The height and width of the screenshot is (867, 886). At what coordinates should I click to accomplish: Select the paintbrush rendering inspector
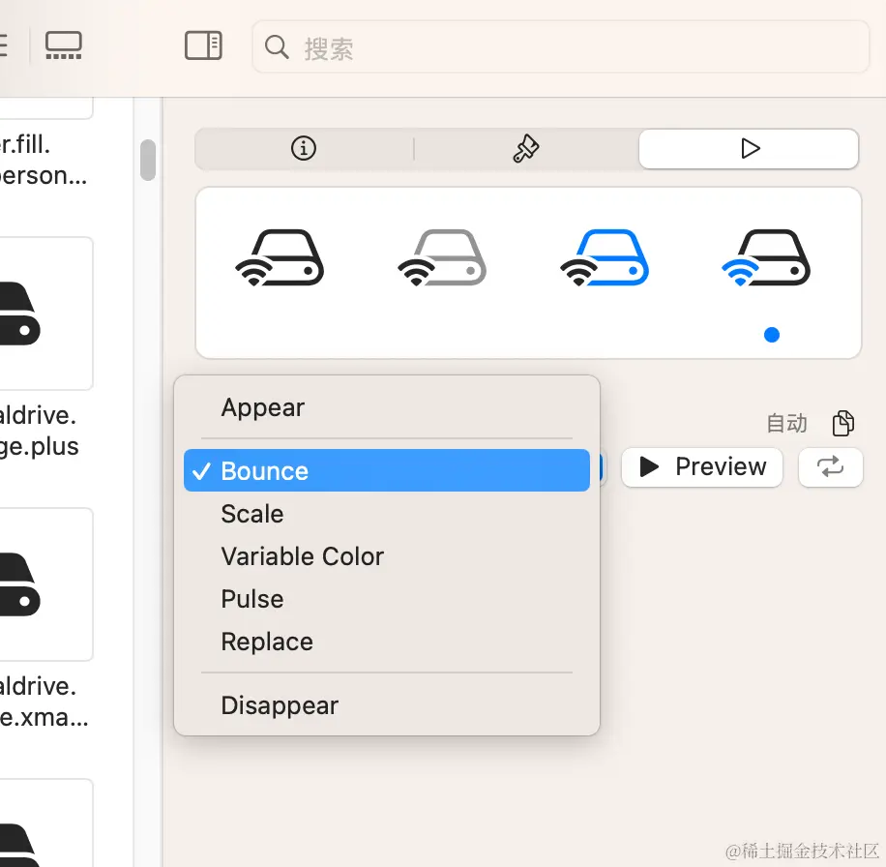(x=525, y=148)
